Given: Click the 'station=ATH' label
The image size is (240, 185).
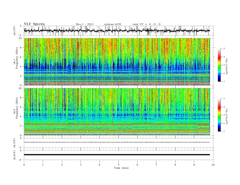Looking at the screenshot, I should tap(112, 24).
